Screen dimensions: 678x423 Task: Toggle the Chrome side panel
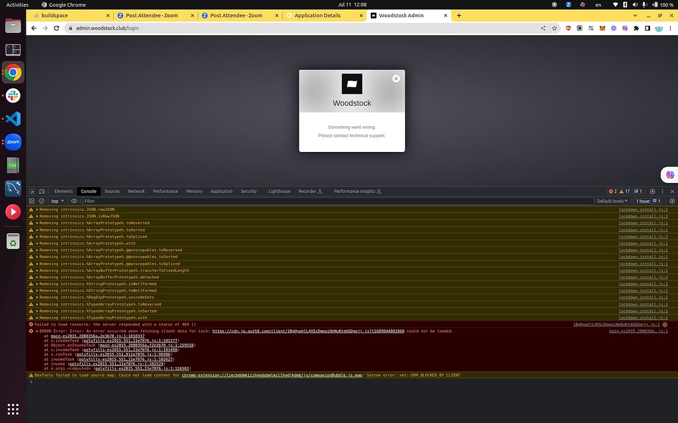tap(648, 28)
